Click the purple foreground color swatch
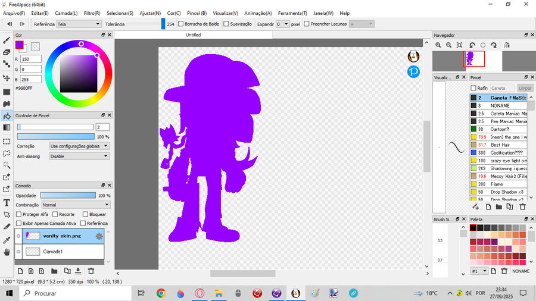The width and height of the screenshot is (536, 301). click(x=20, y=45)
